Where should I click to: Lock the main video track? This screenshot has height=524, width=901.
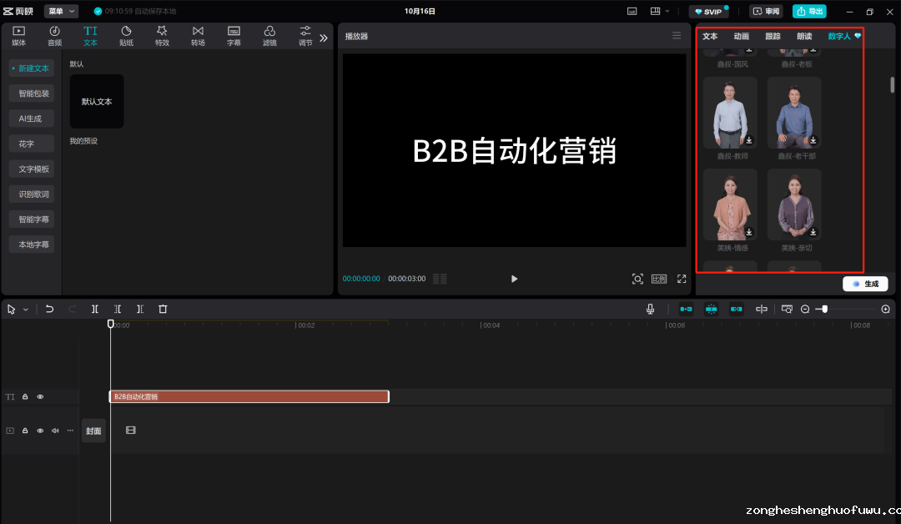[25, 431]
